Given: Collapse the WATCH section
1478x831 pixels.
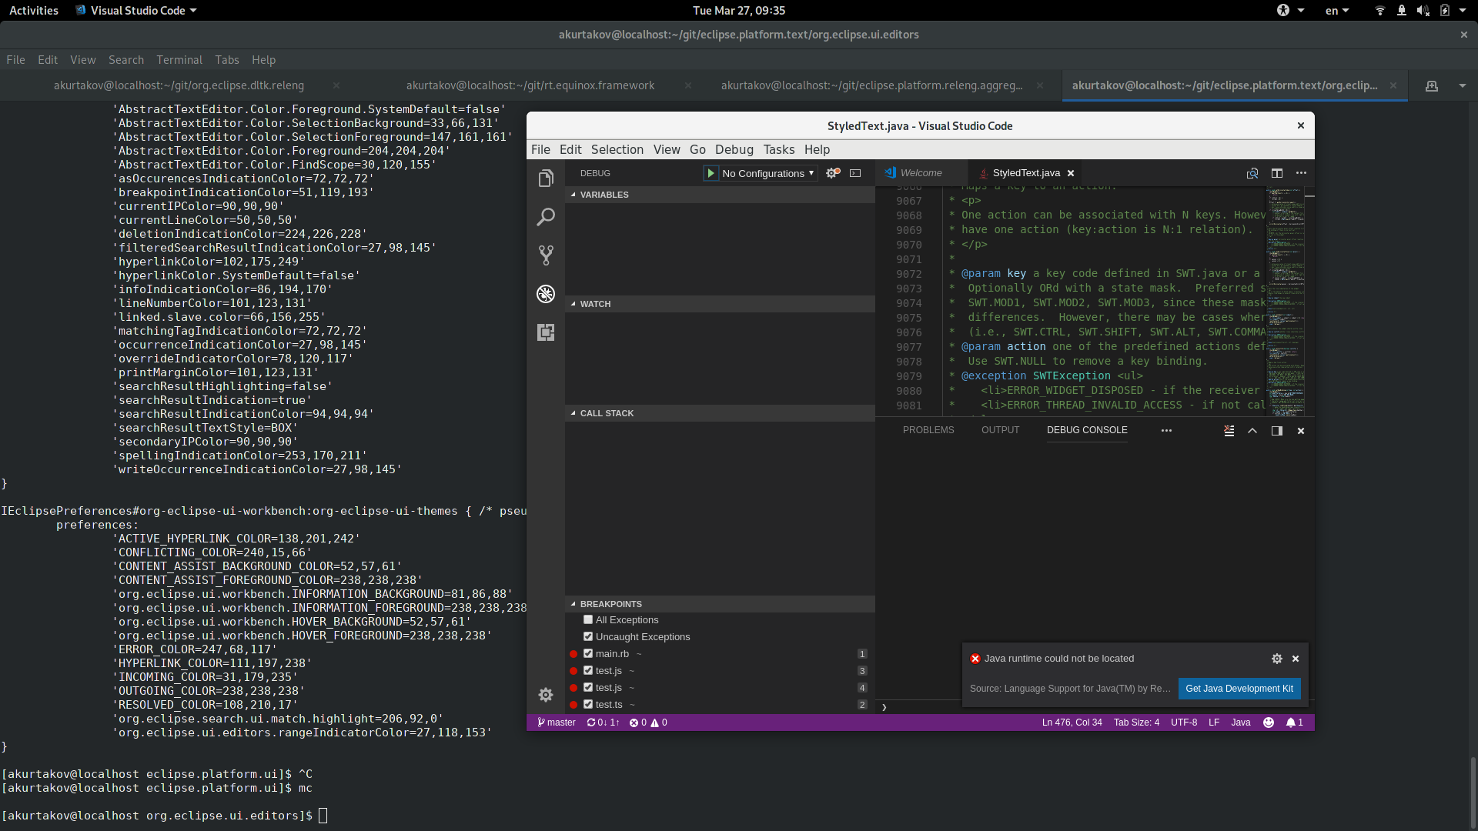Looking at the screenshot, I should point(720,304).
